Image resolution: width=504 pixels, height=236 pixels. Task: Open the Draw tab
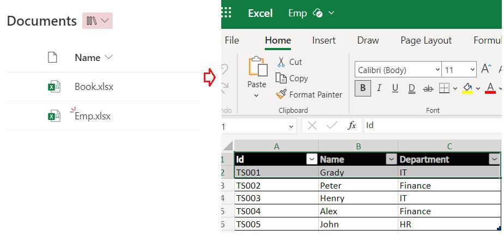(368, 40)
